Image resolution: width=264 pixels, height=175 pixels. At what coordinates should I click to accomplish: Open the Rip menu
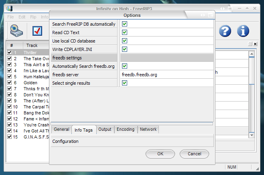point(33,17)
